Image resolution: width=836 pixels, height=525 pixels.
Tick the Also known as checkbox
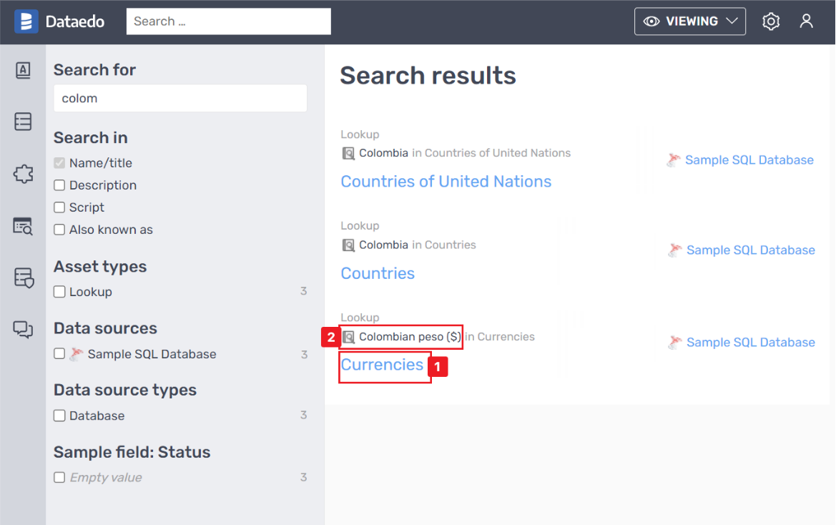pyautogui.click(x=60, y=230)
